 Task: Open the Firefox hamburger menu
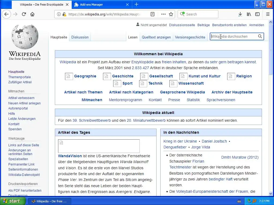268,14
